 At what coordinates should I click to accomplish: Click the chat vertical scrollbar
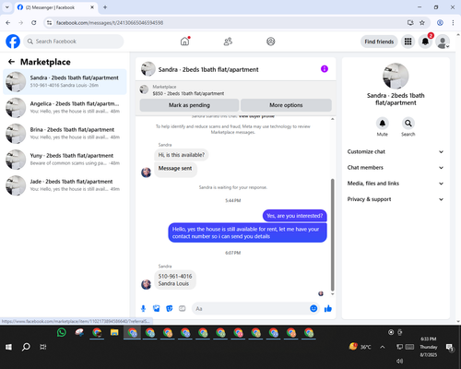pyautogui.click(x=332, y=235)
